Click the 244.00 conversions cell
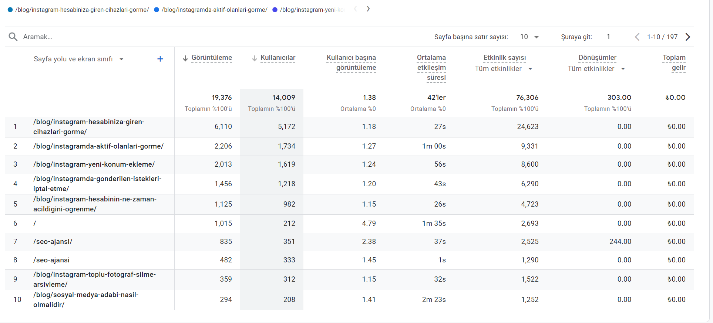 (620, 242)
